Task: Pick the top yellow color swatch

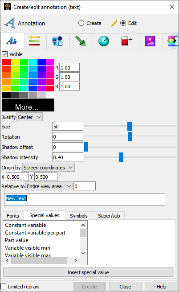Action: tap(15, 62)
